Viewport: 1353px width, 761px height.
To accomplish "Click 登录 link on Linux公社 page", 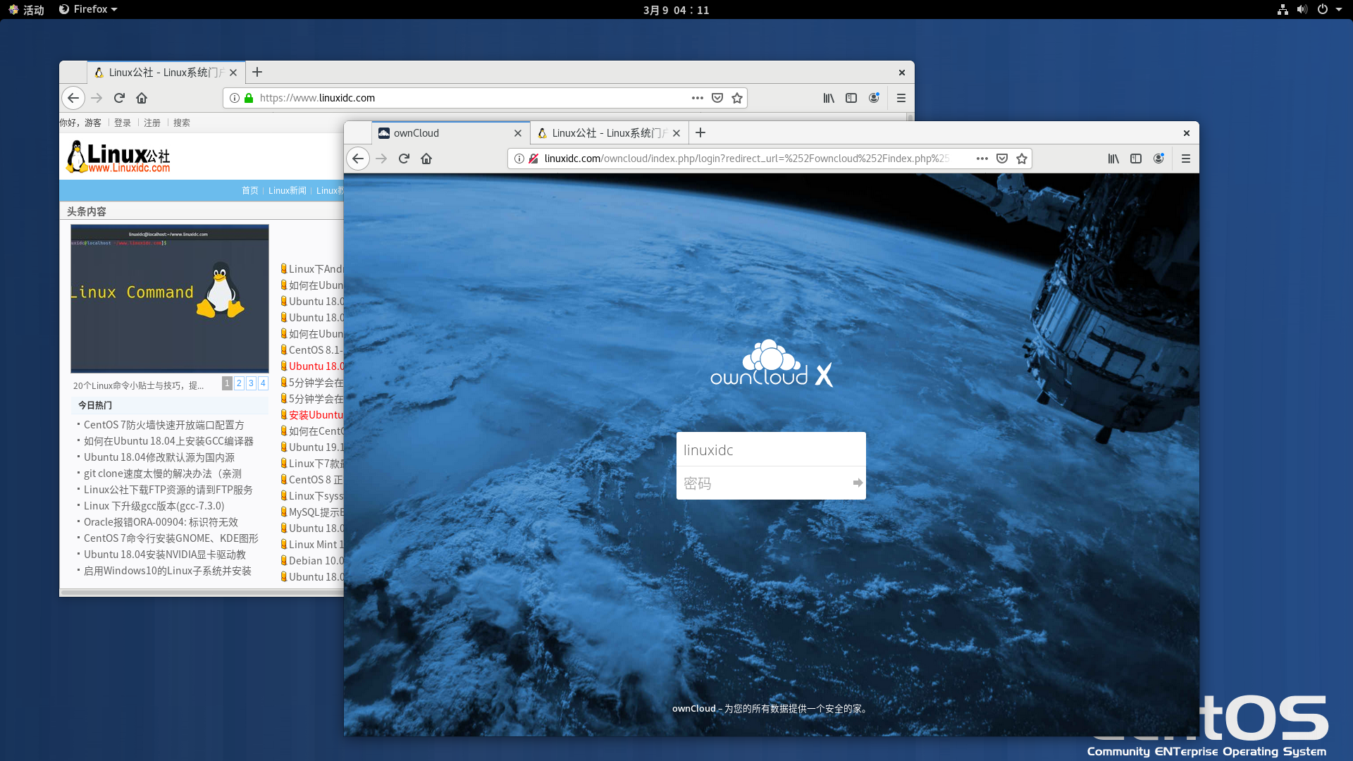I will (x=123, y=123).
